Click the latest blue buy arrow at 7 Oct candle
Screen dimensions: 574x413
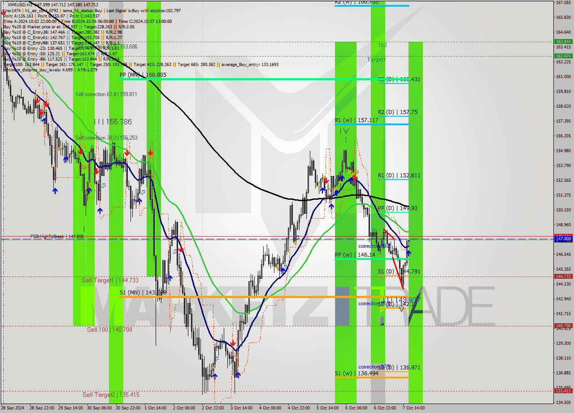[409, 254]
